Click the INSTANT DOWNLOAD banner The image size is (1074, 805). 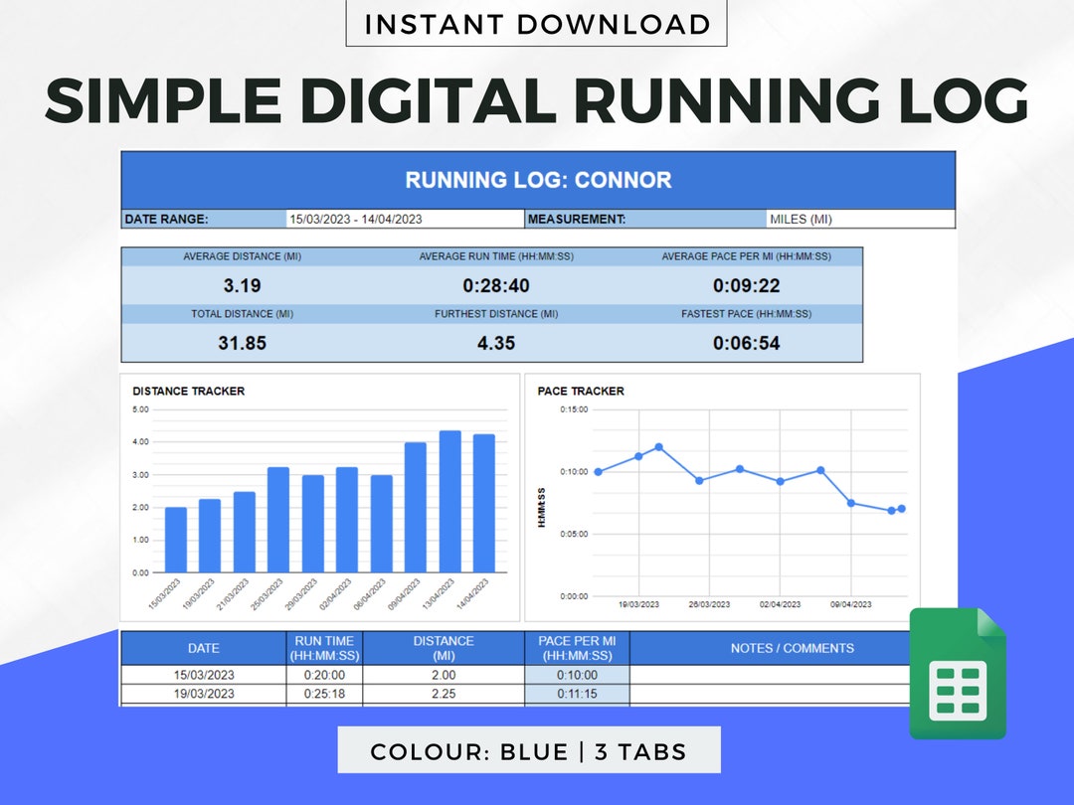pyautogui.click(x=537, y=23)
